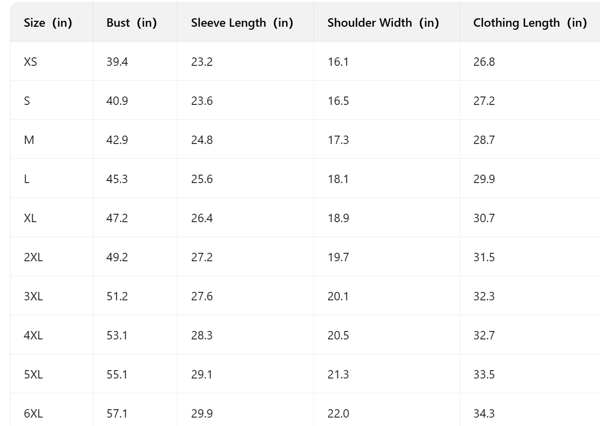Click bust value 40.9 for size S
The height and width of the screenshot is (426, 604).
pos(117,101)
